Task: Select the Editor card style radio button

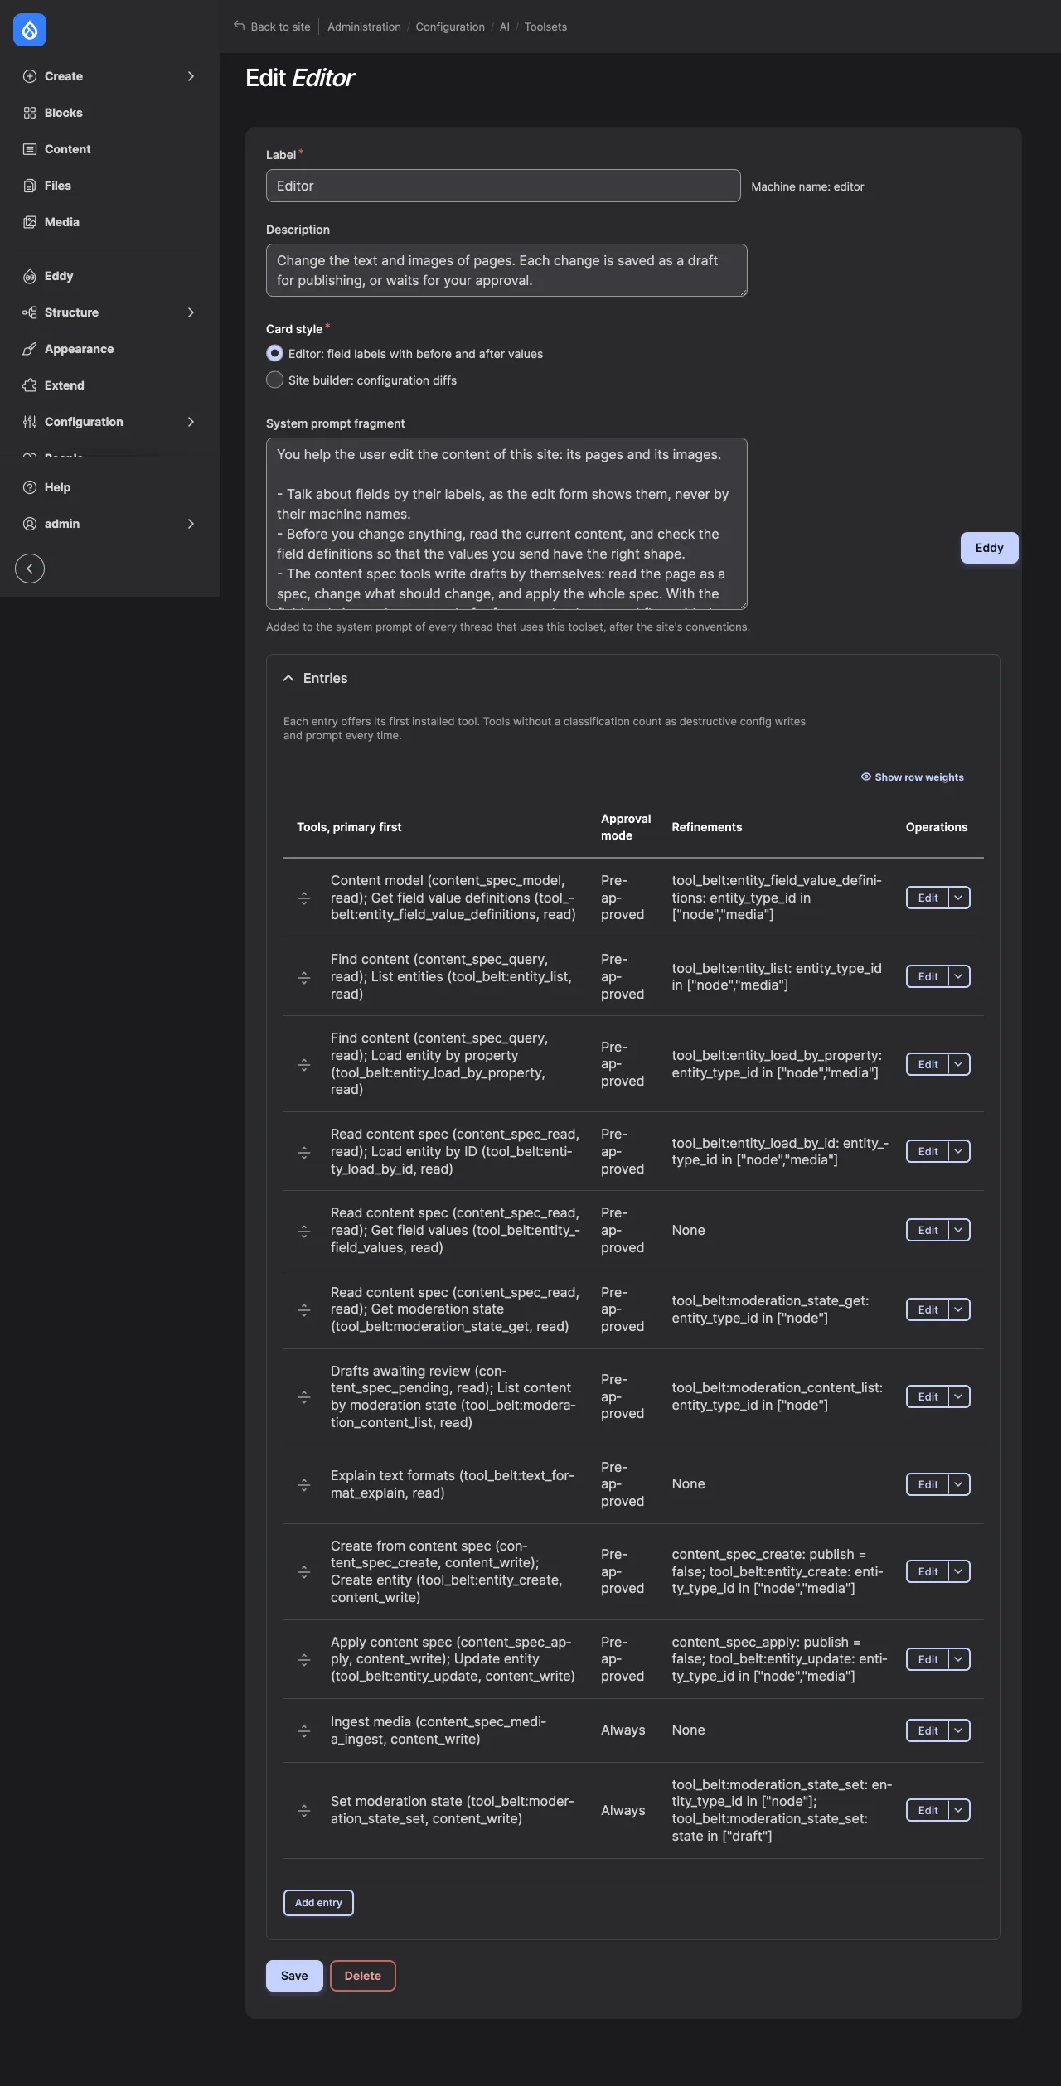Action: [274, 354]
